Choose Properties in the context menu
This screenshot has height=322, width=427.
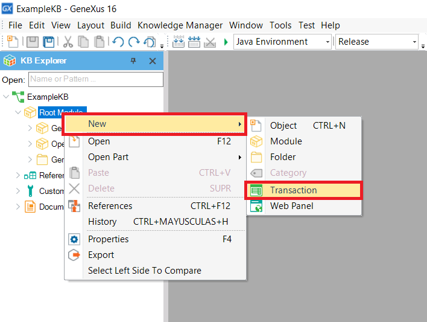click(x=155, y=239)
